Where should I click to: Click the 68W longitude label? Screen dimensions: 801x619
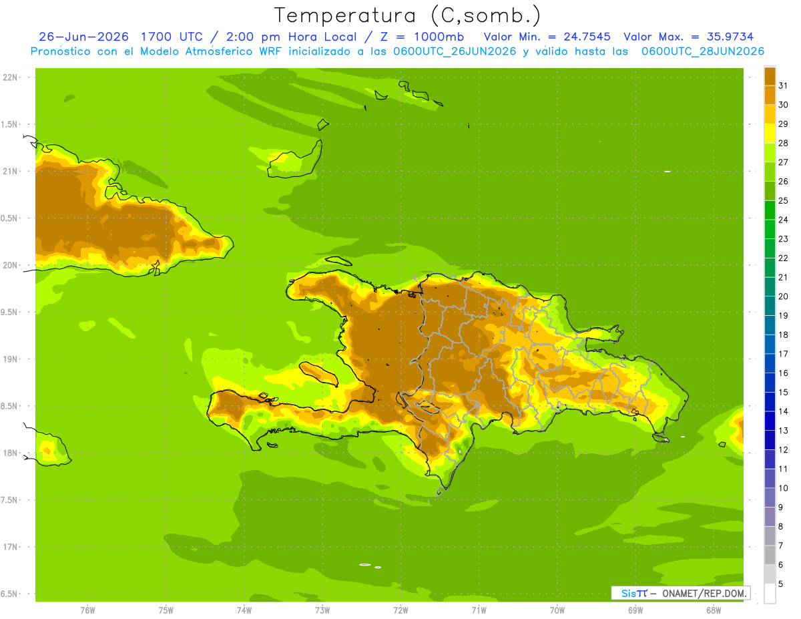(x=713, y=610)
